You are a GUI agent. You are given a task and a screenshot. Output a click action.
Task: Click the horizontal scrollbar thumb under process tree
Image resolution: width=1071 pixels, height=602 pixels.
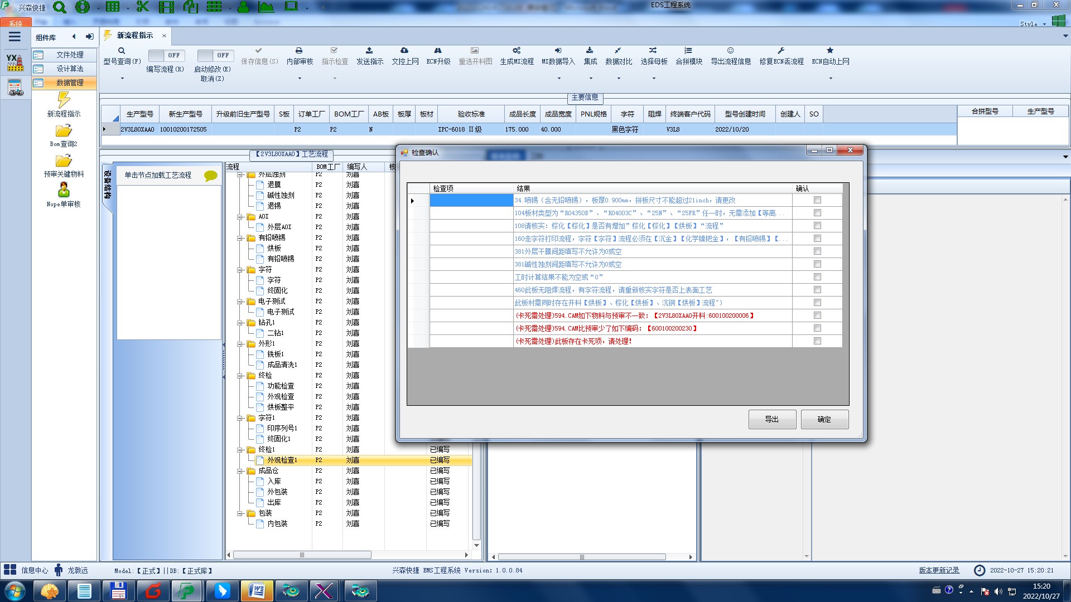302,555
